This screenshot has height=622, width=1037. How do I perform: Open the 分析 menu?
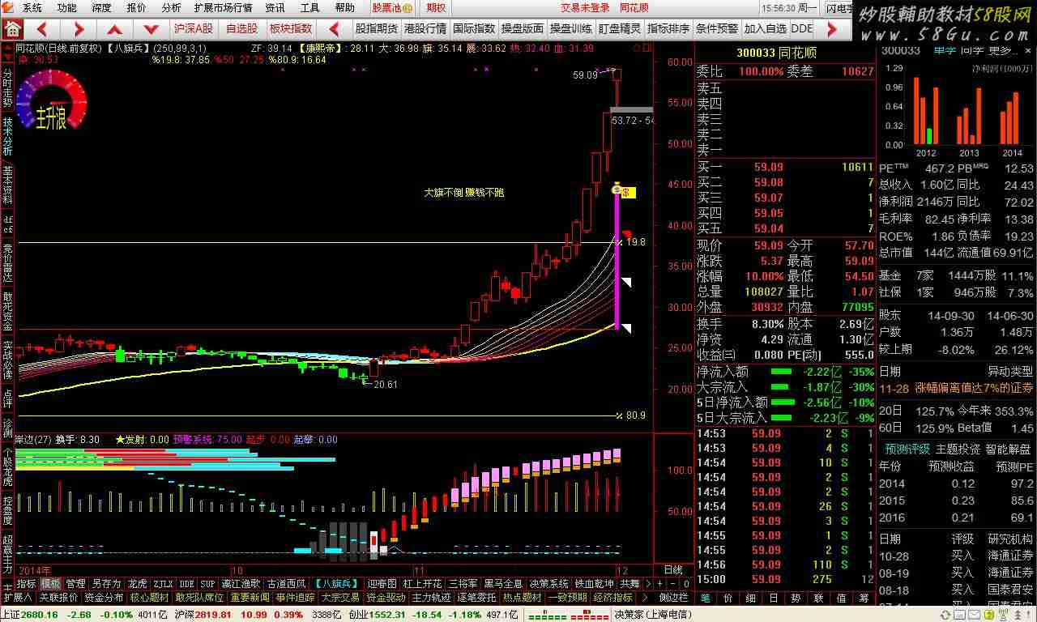point(171,8)
